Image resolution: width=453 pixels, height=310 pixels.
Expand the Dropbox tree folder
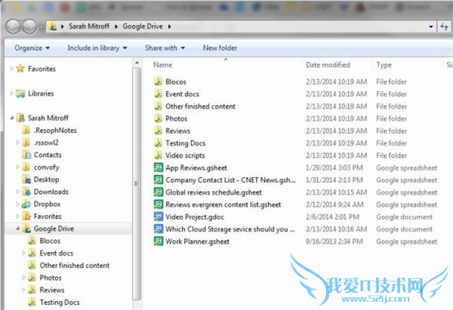[17, 204]
